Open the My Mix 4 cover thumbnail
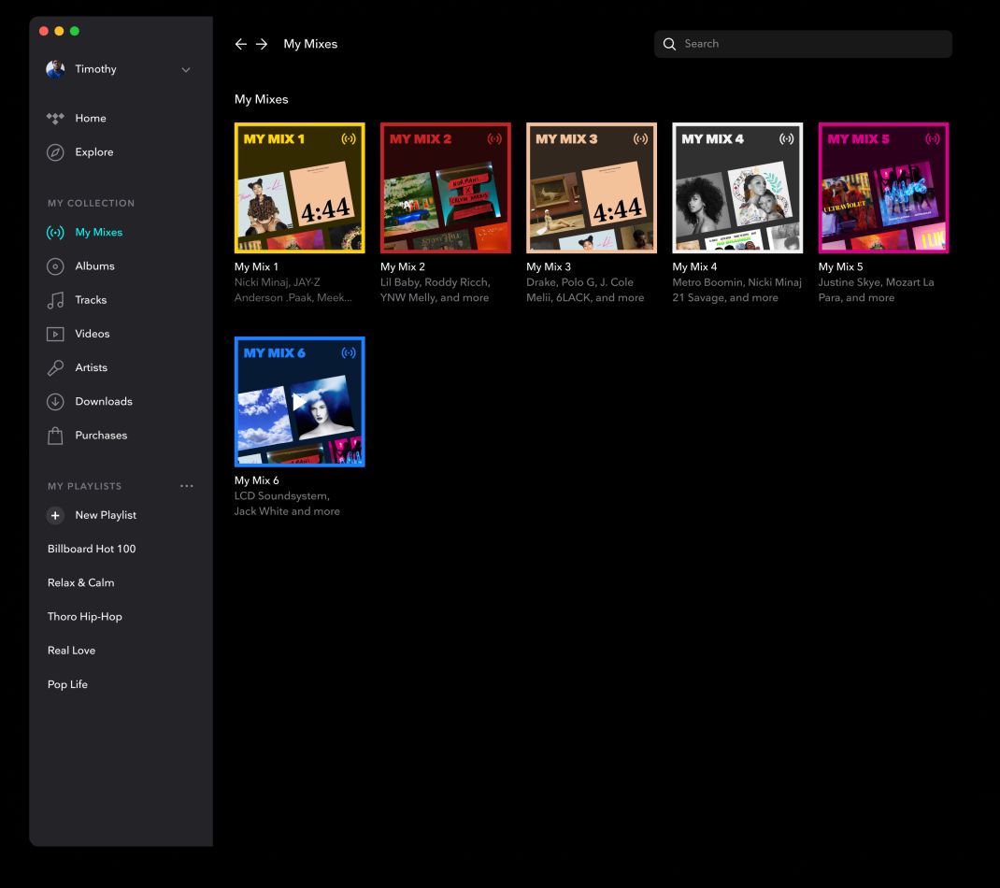1000x888 pixels. pyautogui.click(x=738, y=188)
